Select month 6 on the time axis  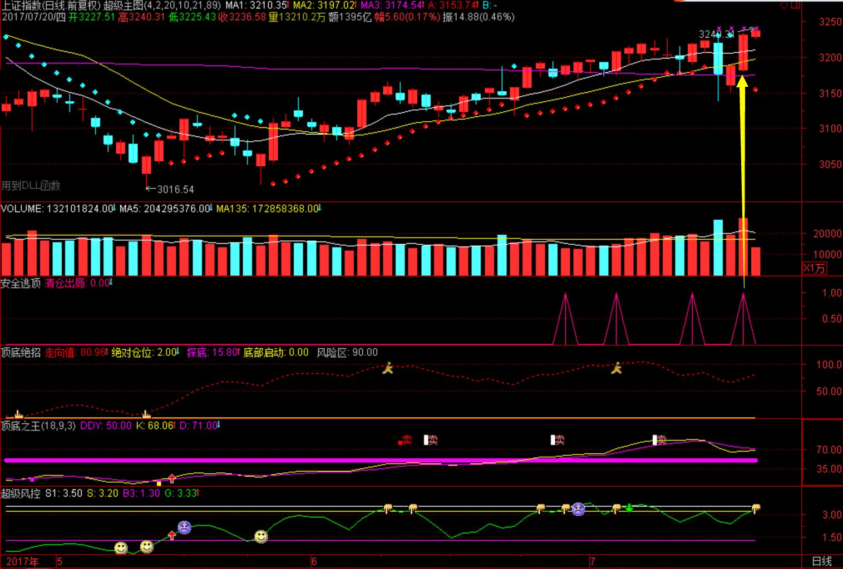pyautogui.click(x=314, y=561)
